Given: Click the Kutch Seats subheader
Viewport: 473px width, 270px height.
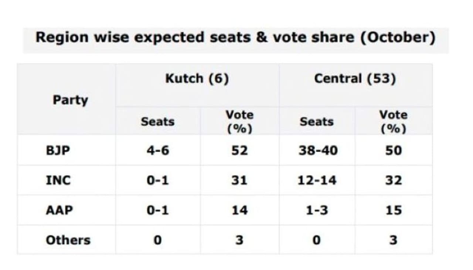Looking at the screenshot, I should tap(157, 122).
